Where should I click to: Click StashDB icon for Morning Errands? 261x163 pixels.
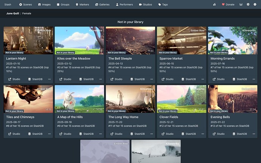[x=234, y=79]
